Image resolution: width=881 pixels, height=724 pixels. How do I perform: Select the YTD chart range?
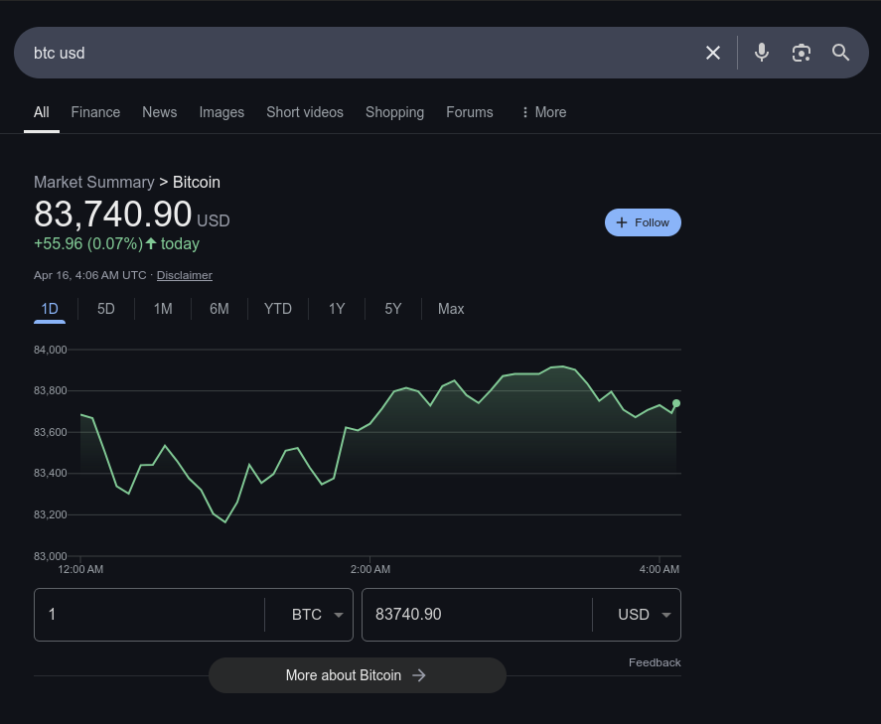(278, 309)
